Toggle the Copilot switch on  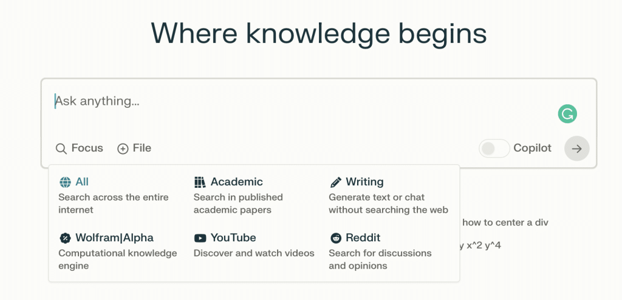click(494, 148)
